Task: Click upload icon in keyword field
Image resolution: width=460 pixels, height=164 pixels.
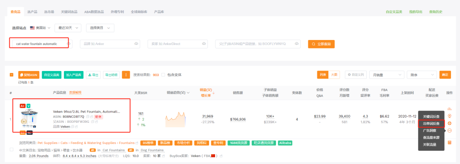Action: point(69,44)
